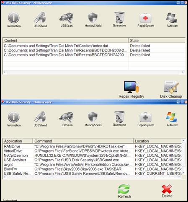Open Quarantine in the lower window

tap(119, 119)
